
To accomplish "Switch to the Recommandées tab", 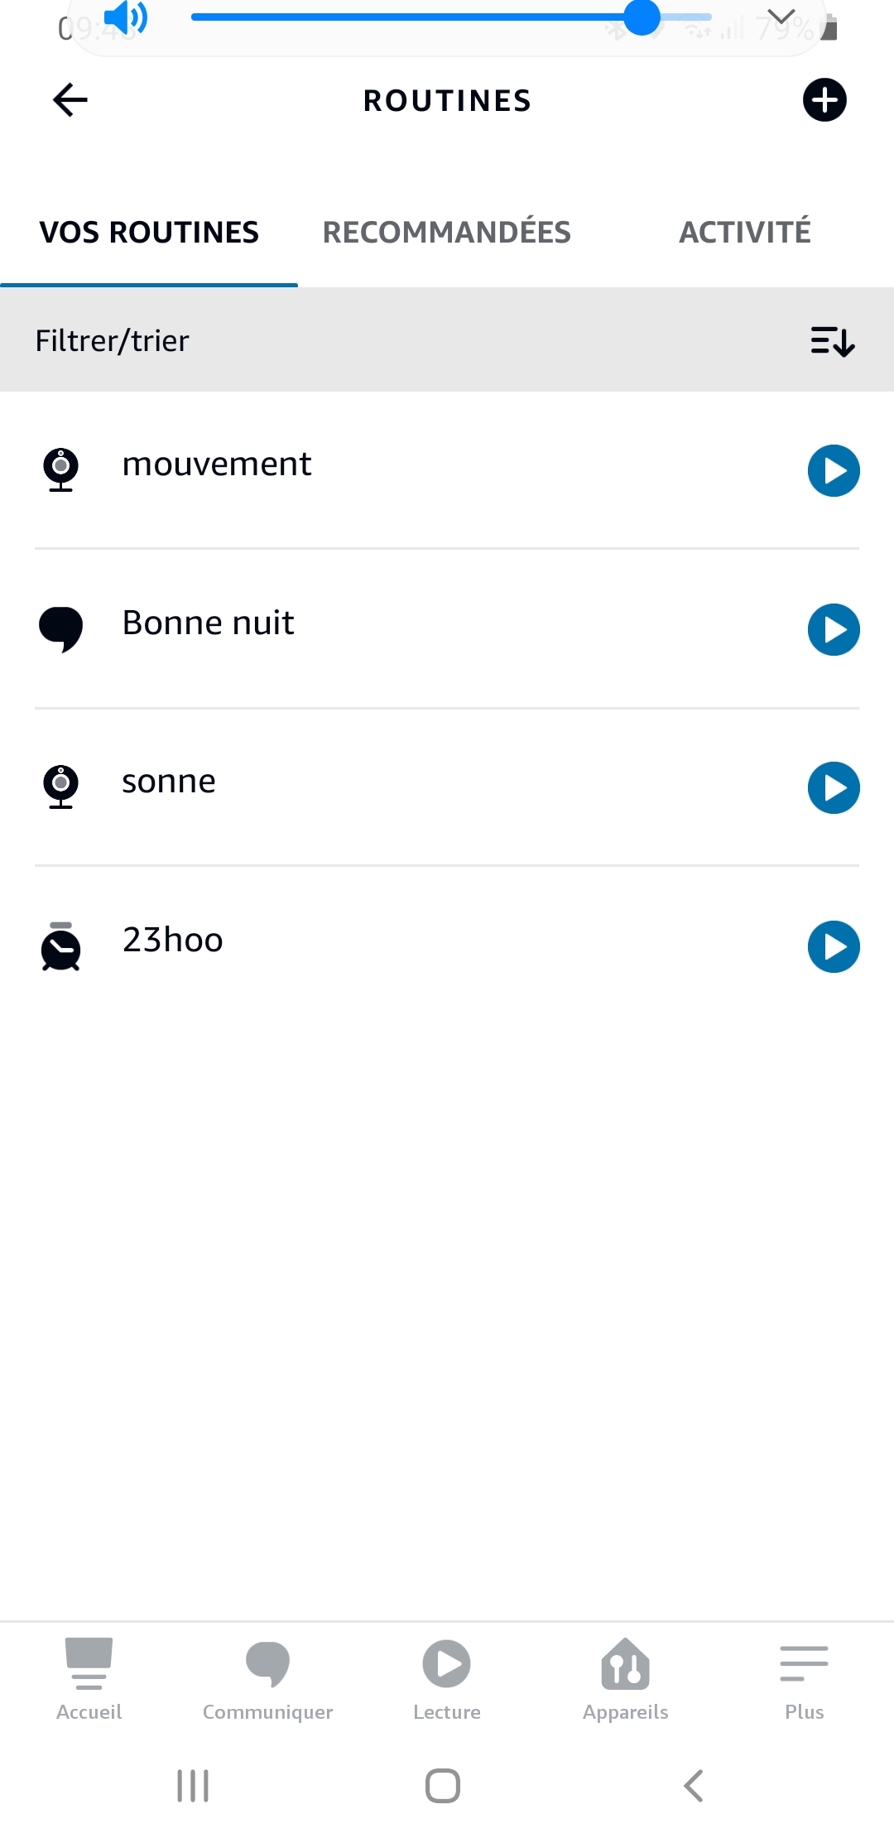I will 446,233.
